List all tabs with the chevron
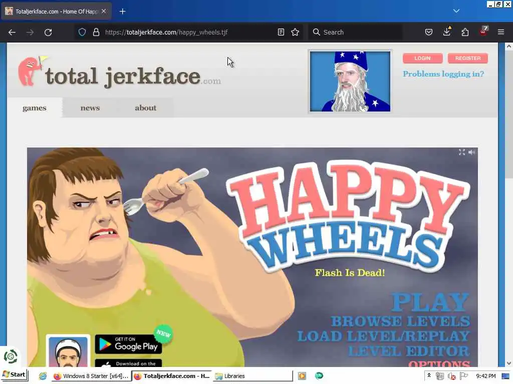This screenshot has height=384, width=513. [456, 11]
